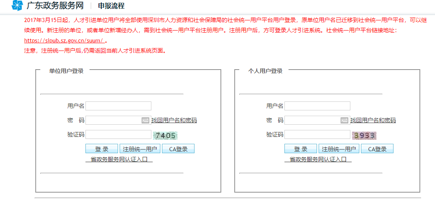The width and height of the screenshot is (435, 209).
Task: Click 登录 button in 个人用户登录
Action: coord(300,149)
